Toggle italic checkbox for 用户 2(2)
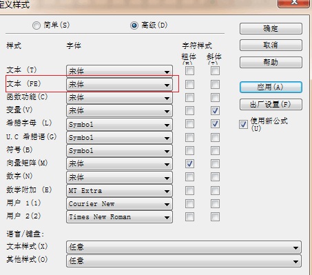The width and height of the screenshot is (312, 275). (x=215, y=216)
